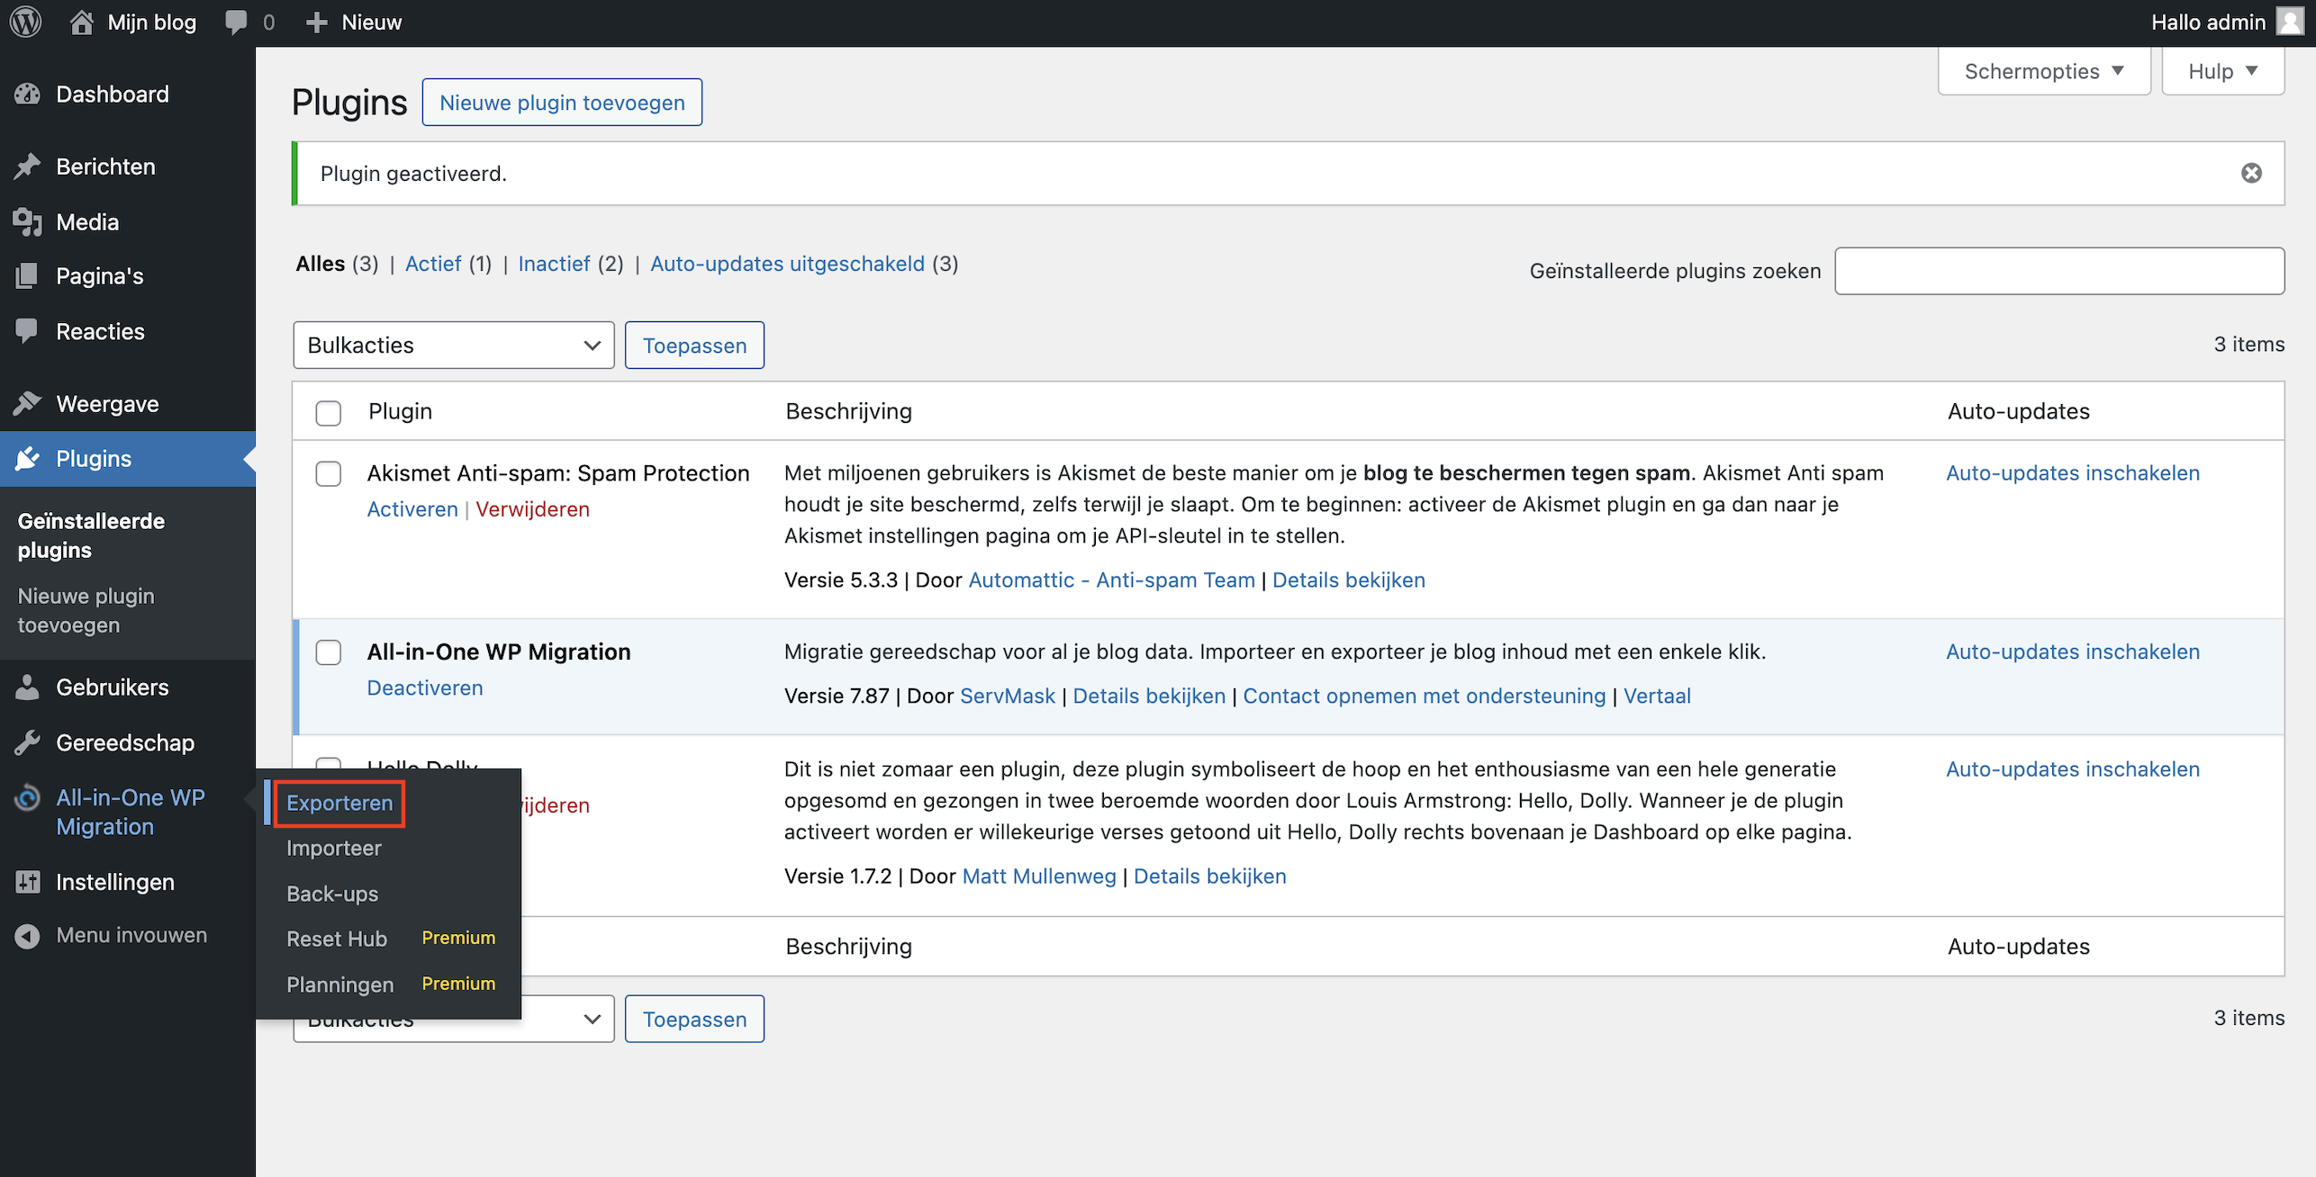Image resolution: width=2316 pixels, height=1177 pixels.
Task: Click the Gebruikers user icon
Action: [28, 687]
